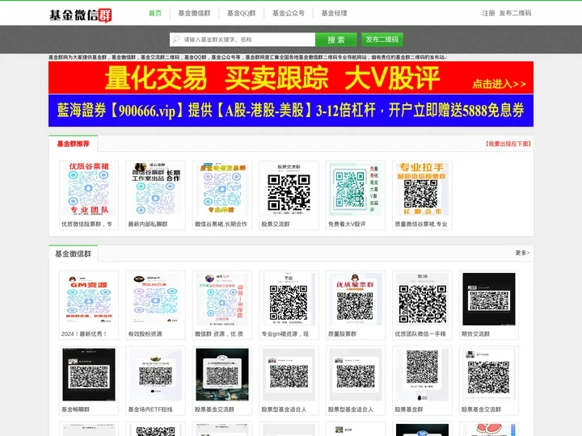Open the 优质股票群 (质量股票群) thumbnail
This screenshot has height=436, width=582.
[x=355, y=299]
